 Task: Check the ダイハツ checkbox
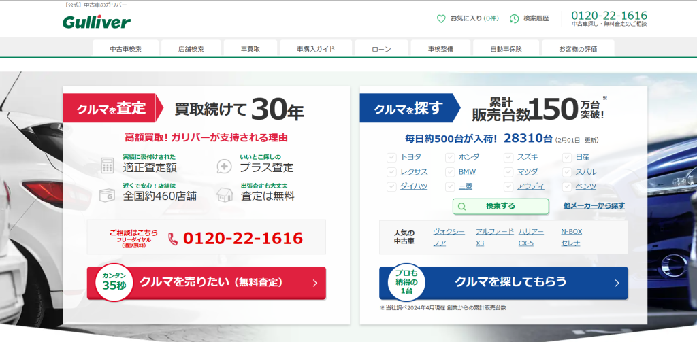tap(391, 186)
